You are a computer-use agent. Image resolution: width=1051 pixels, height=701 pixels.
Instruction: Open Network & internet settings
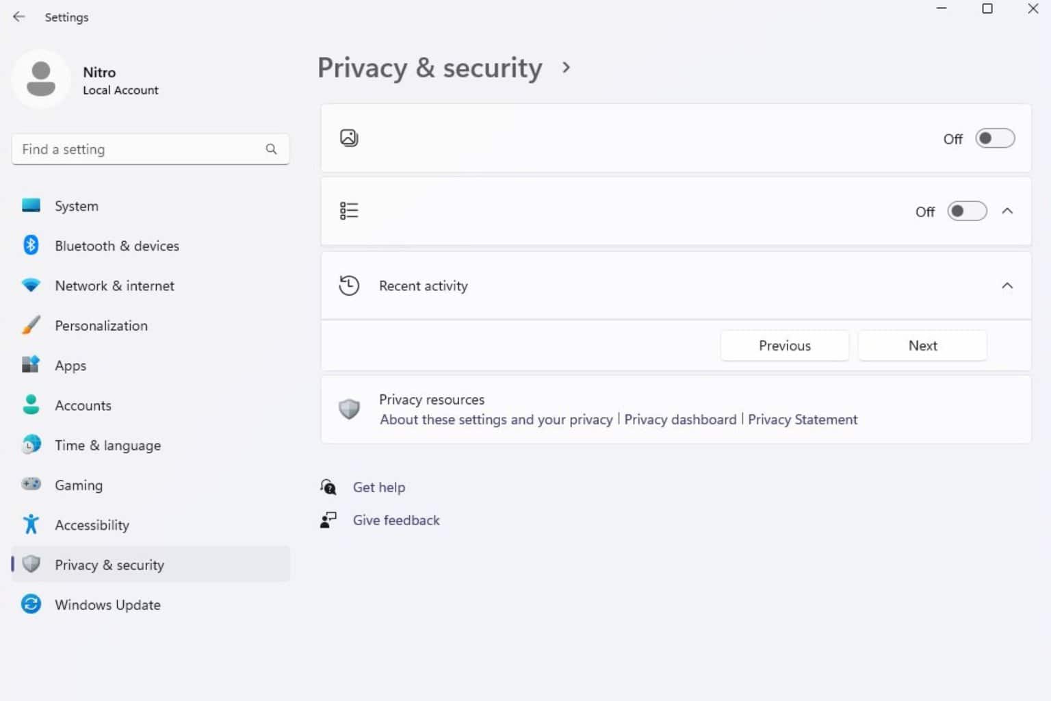114,285
